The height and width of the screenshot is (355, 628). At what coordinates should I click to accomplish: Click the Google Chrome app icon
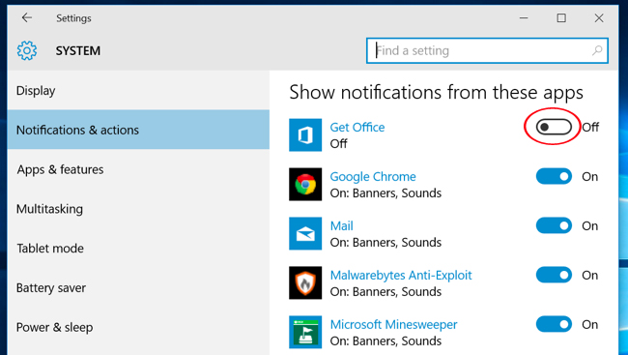(x=305, y=184)
